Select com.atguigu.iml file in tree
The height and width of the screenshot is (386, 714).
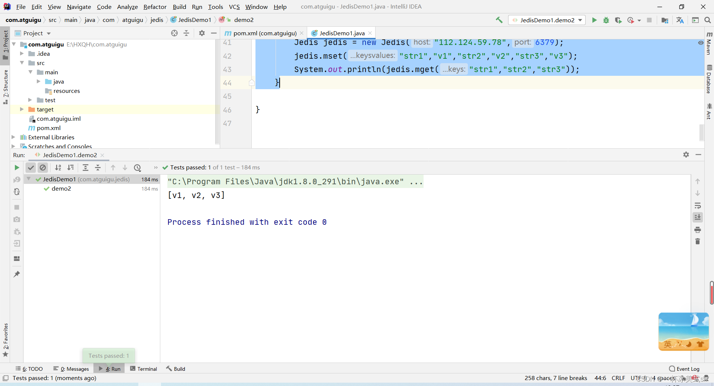(x=58, y=119)
